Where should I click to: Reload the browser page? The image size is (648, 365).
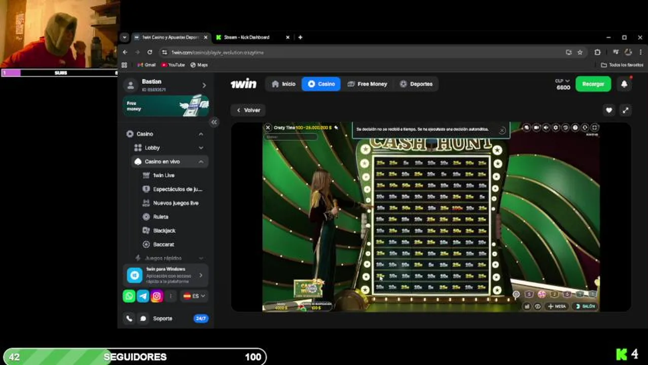[x=150, y=52]
